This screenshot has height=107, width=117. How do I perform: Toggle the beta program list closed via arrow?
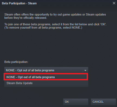point(85,70)
